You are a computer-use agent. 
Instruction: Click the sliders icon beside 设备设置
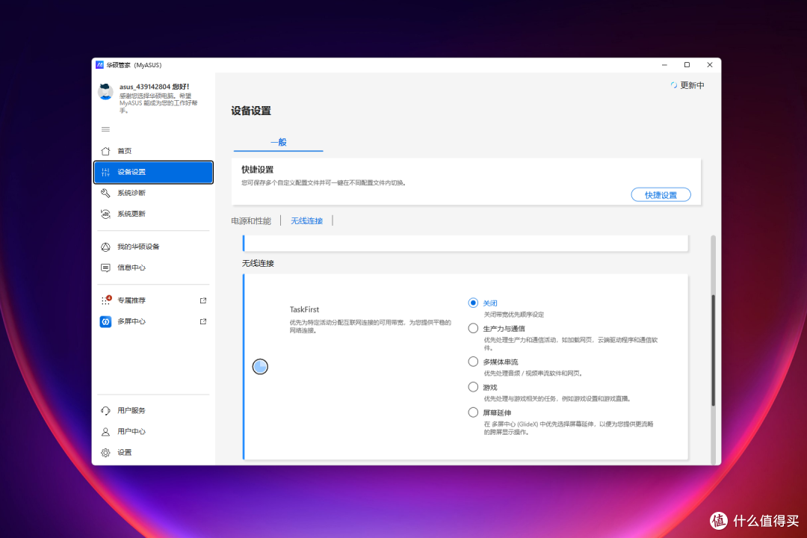click(105, 172)
